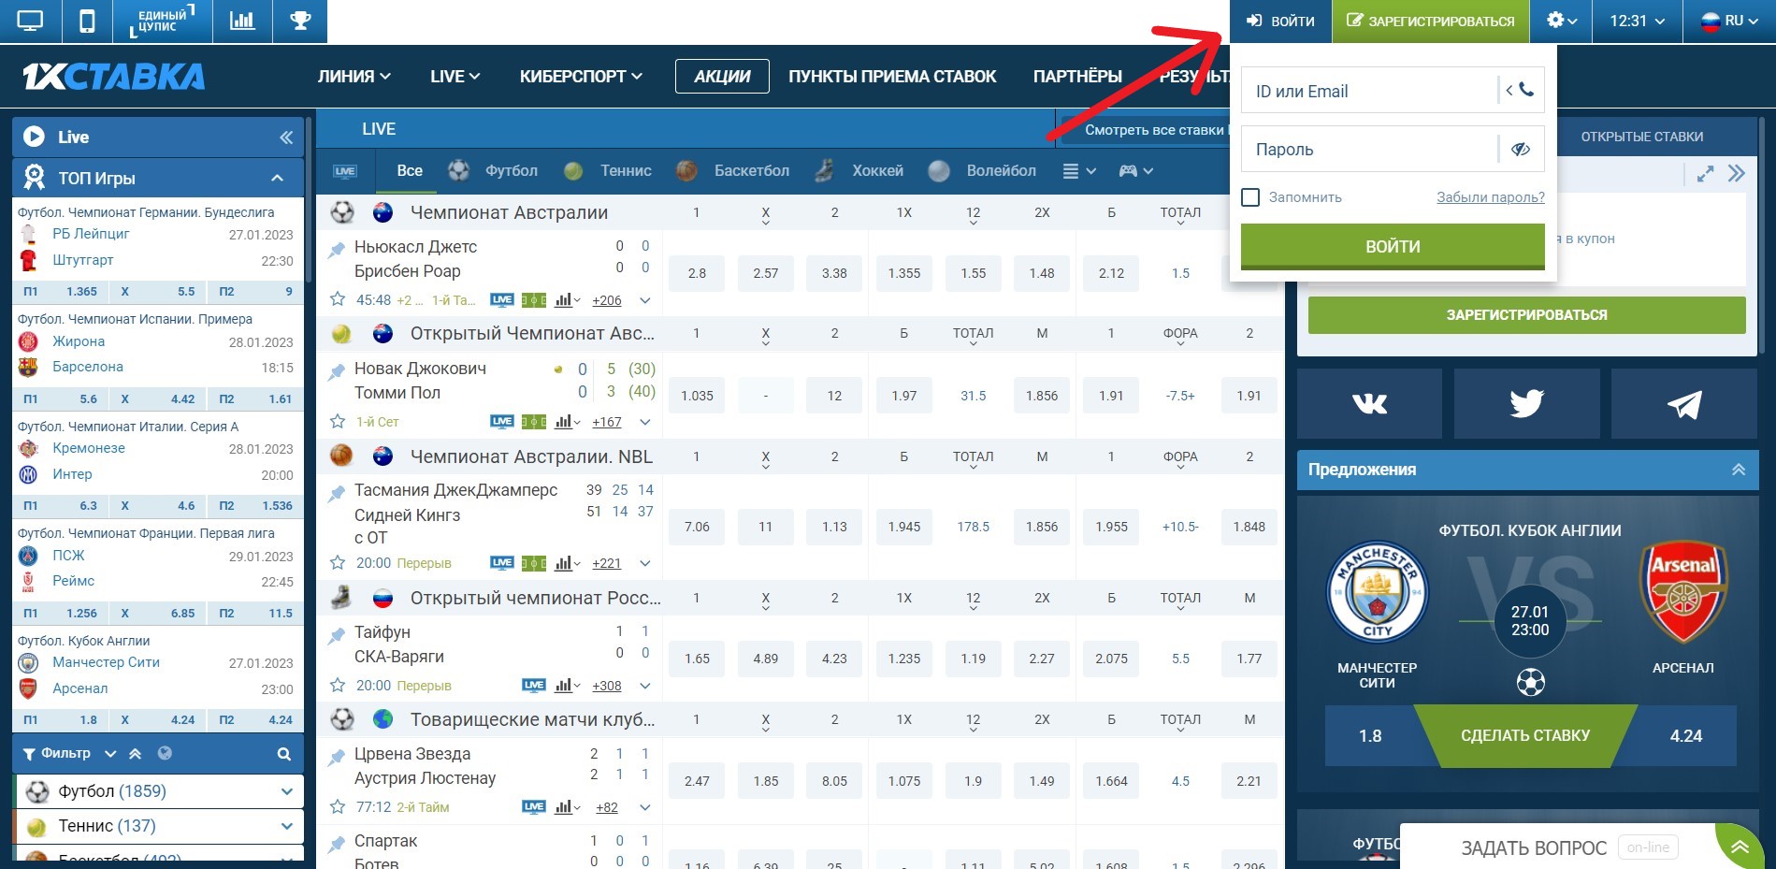
Task: Open search icon in filter bar
Action: click(x=284, y=754)
